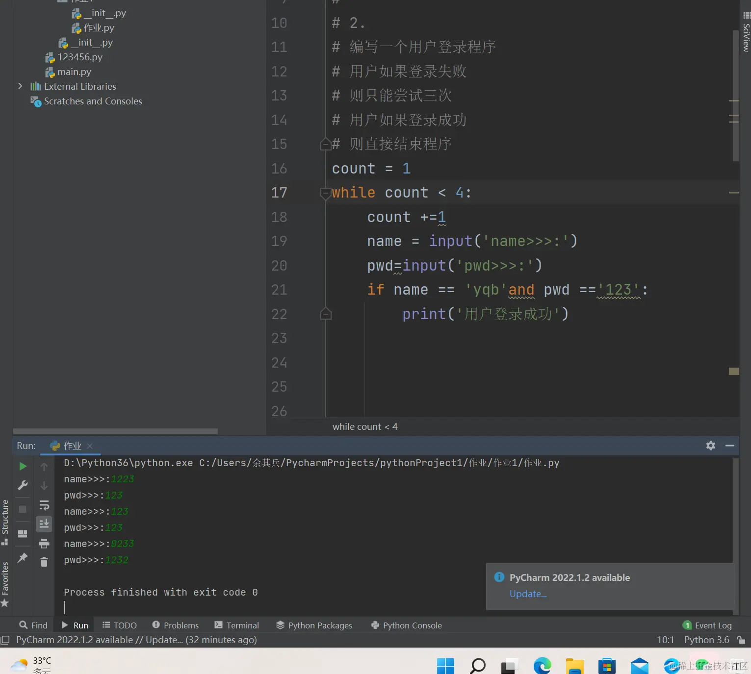Click the down the stack trace arrow
The image size is (751, 674).
44,486
